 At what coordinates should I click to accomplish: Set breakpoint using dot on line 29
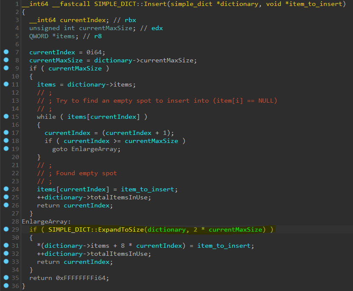pyautogui.click(x=6, y=229)
